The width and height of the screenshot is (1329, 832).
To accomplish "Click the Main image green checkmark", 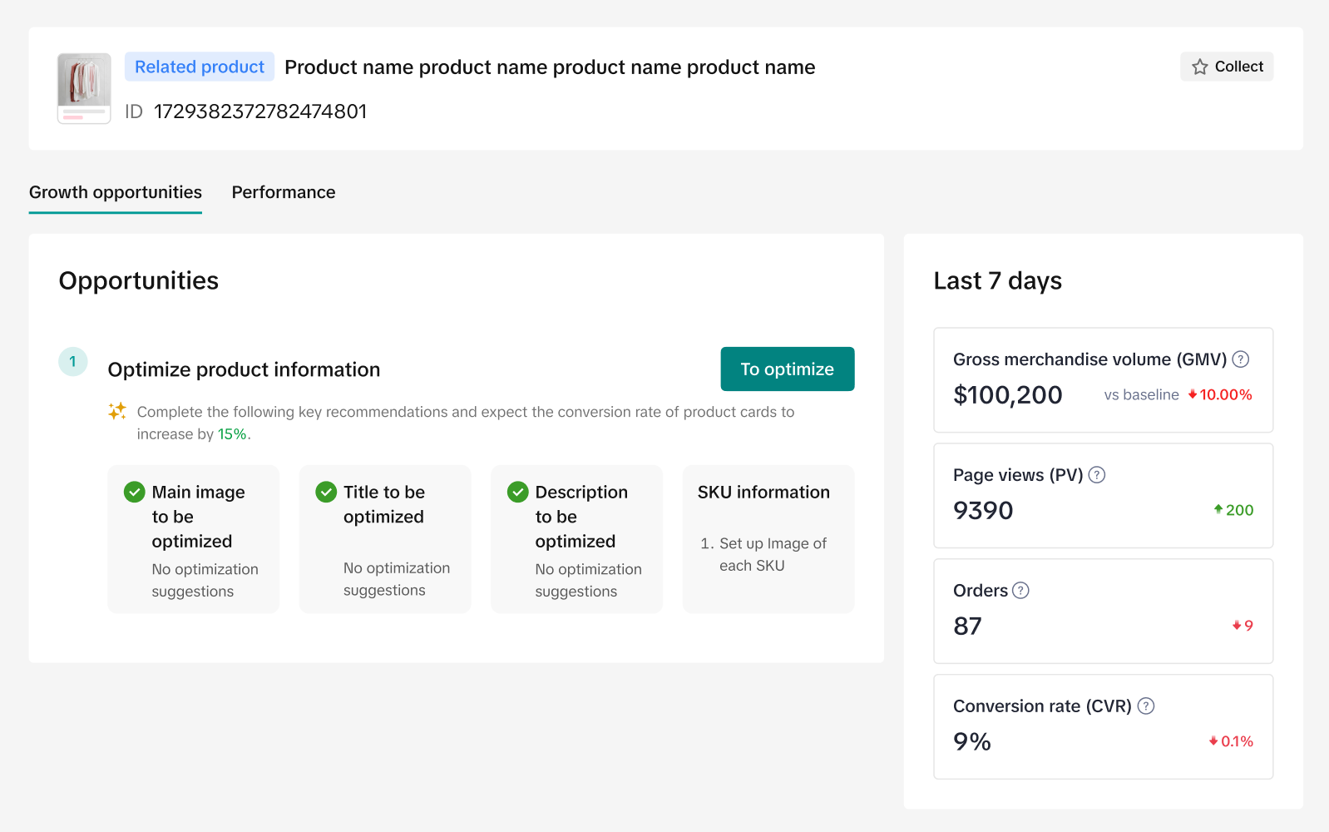I will coord(134,493).
